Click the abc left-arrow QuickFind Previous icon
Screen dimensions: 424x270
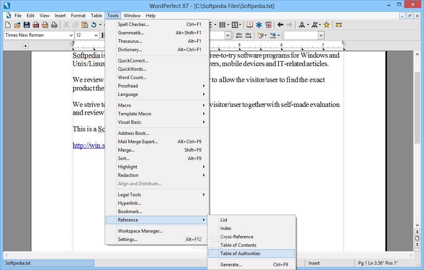tap(239, 36)
